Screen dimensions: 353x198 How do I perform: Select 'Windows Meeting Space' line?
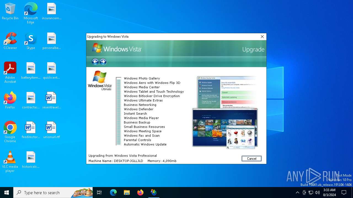(x=143, y=131)
